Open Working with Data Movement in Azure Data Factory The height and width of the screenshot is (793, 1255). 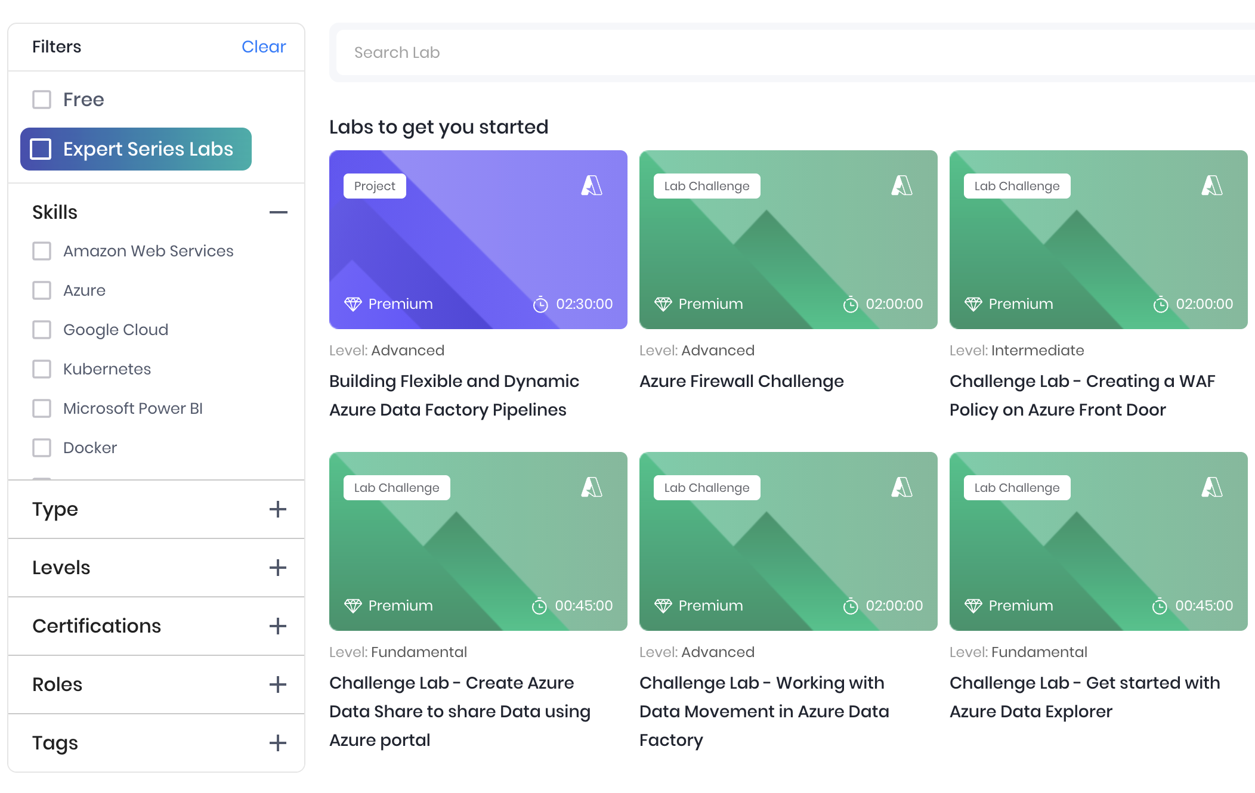pos(764,711)
